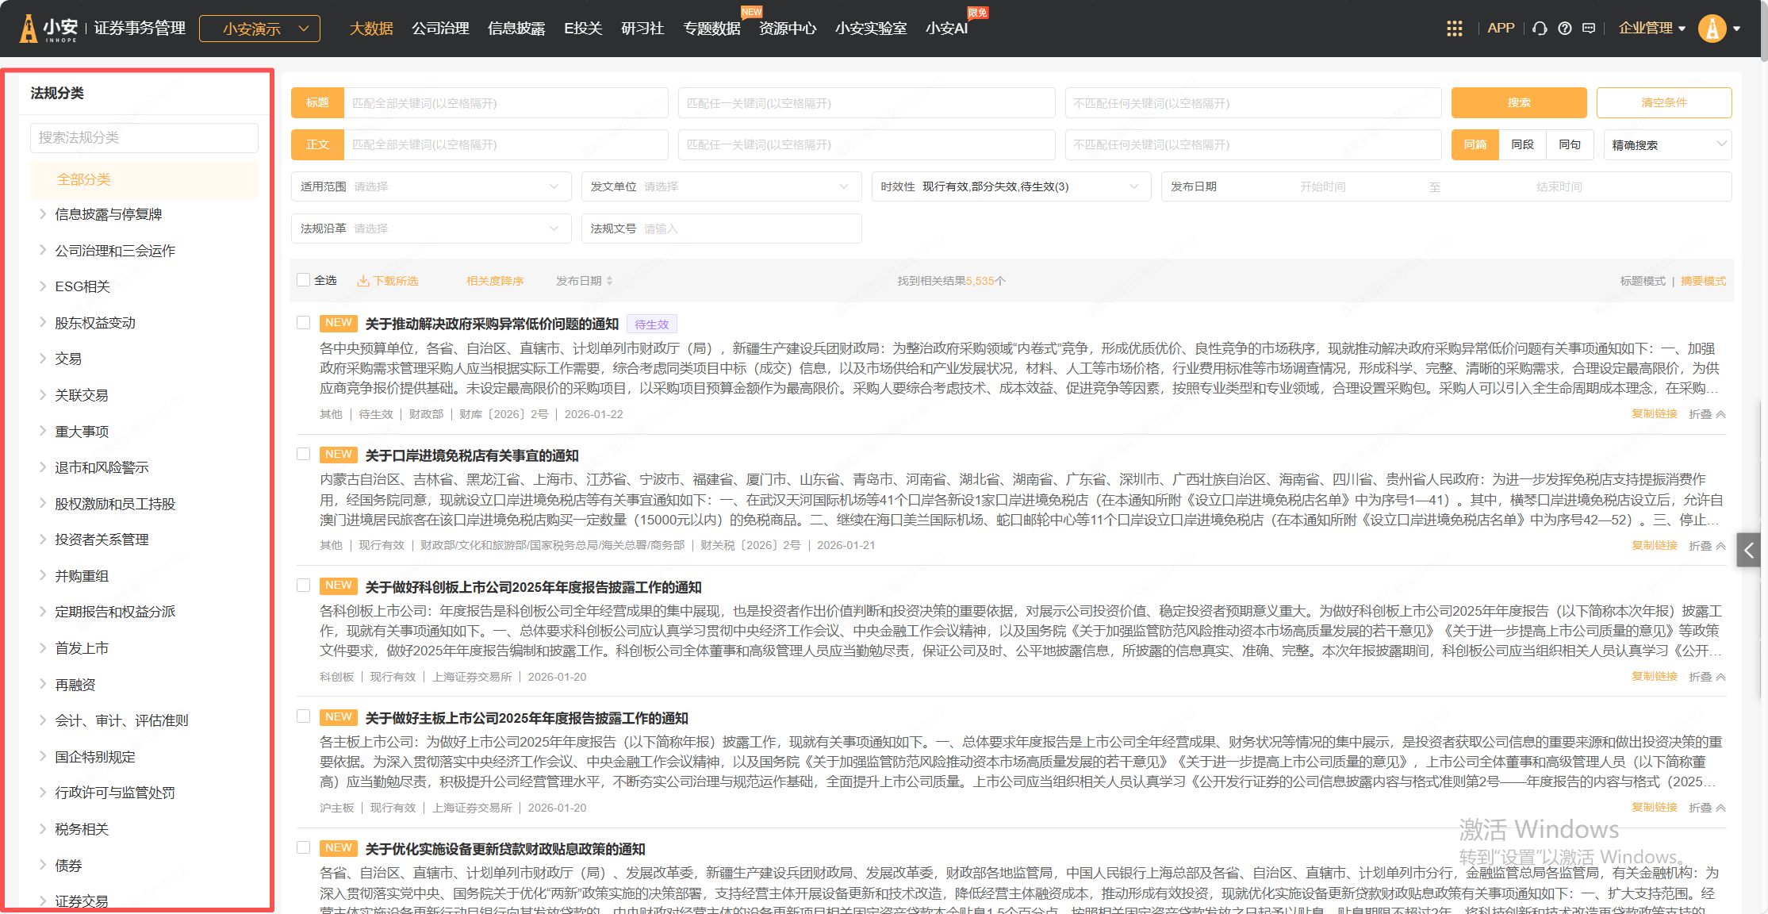Image resolution: width=1768 pixels, height=914 pixels.
Task: Click the orange user avatar icon
Action: pyautogui.click(x=1712, y=29)
